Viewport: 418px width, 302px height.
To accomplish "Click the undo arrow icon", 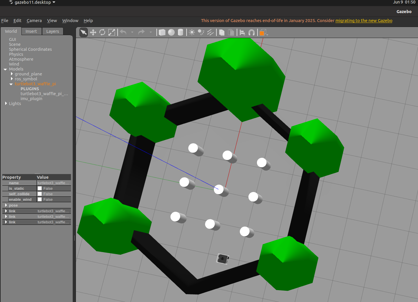I will [123, 32].
